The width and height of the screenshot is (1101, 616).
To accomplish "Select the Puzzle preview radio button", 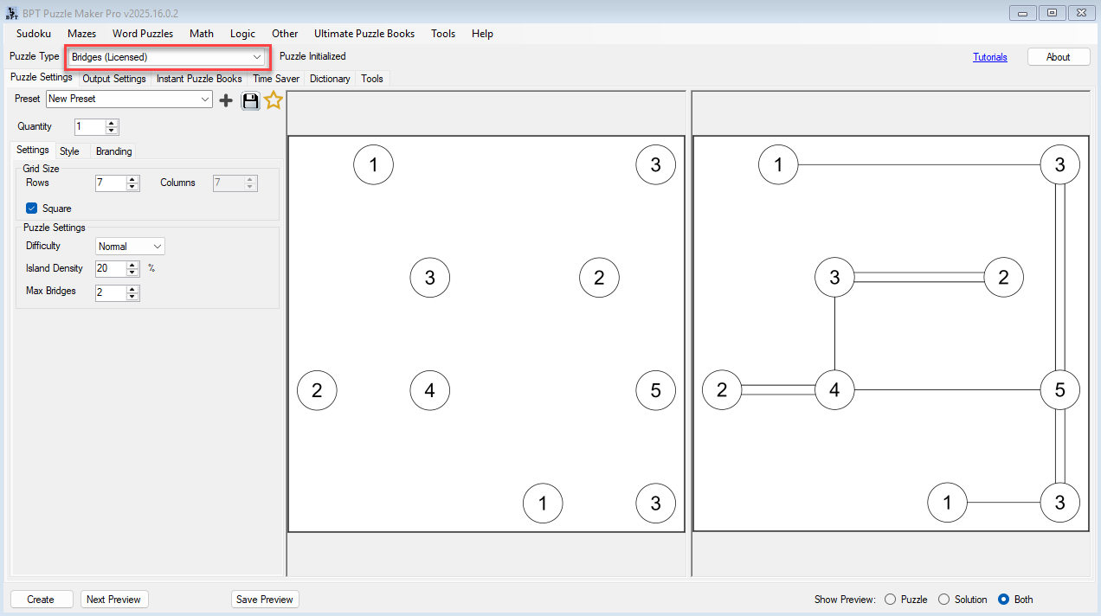I will click(890, 599).
